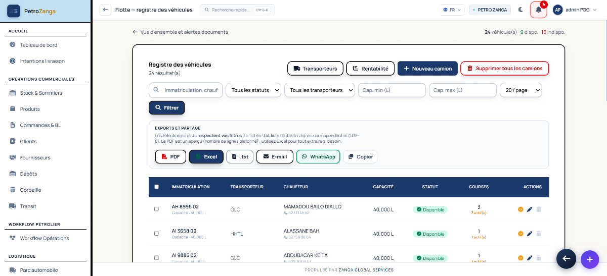Click the Nouveau camion button
Viewport: 607px width, 276px height.
tap(428, 68)
